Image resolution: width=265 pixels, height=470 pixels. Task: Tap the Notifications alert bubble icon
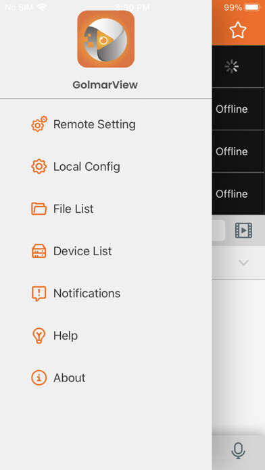39,294
